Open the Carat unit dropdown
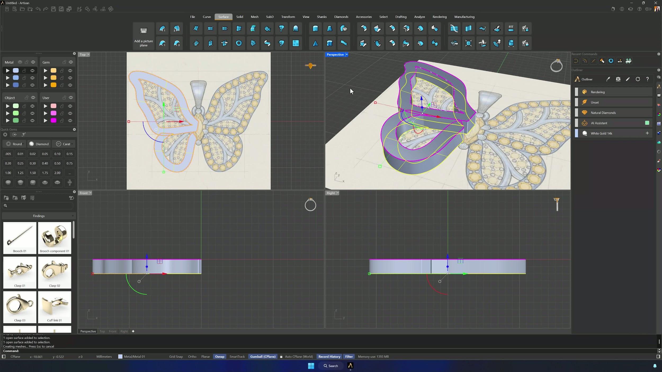 coord(64,144)
